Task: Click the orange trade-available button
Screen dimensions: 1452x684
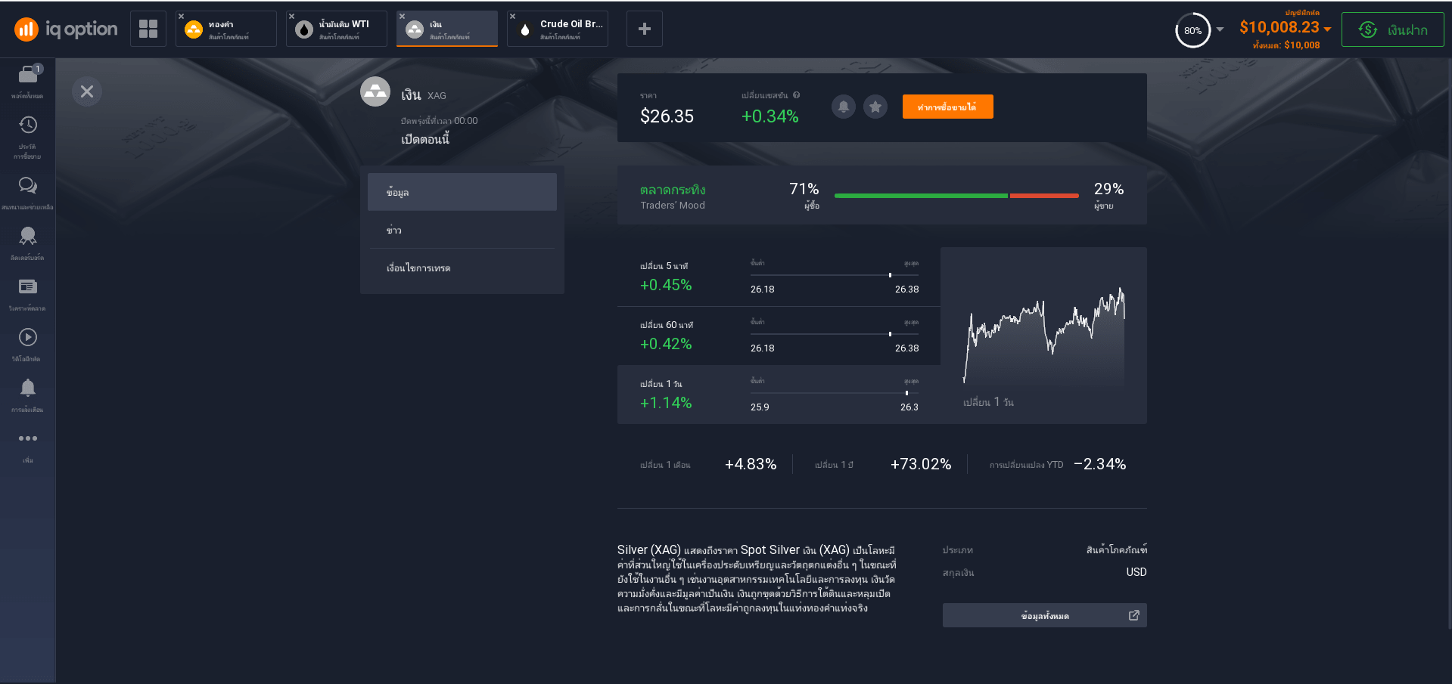Action: tap(947, 107)
